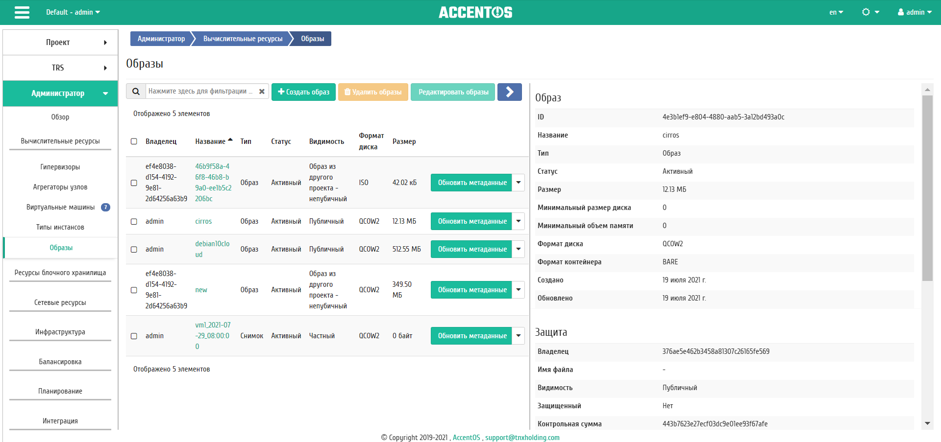The width and height of the screenshot is (941, 442).
Task: Update metadata for 46b9f58a image
Action: pyautogui.click(x=471, y=183)
